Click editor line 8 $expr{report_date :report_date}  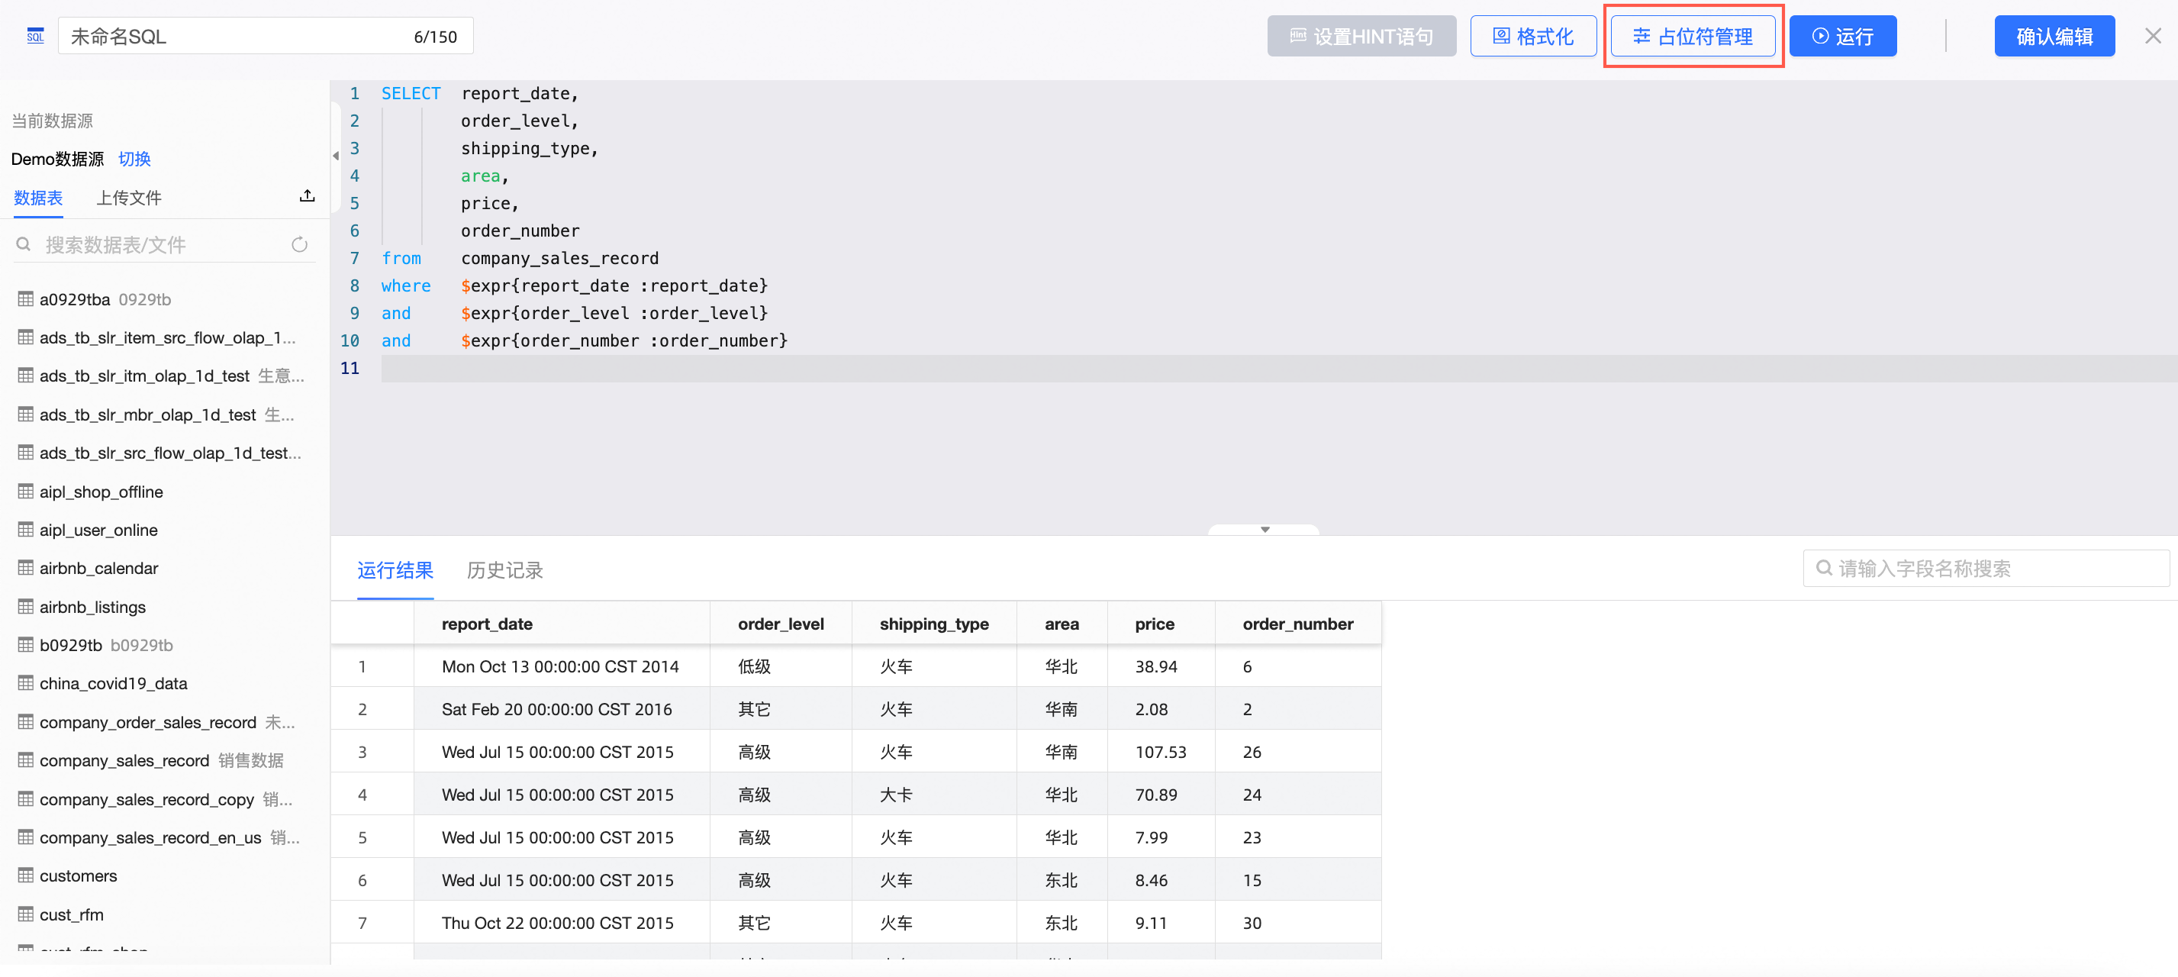pyautogui.click(x=614, y=286)
